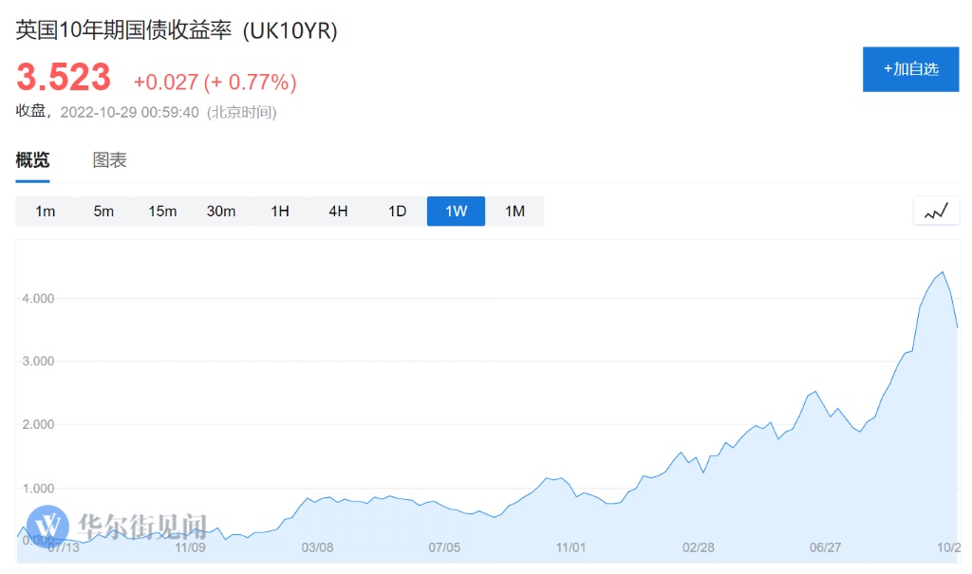Click the Wallstreetcn watermark logo
Viewport: 972px width, 574px height.
[49, 525]
